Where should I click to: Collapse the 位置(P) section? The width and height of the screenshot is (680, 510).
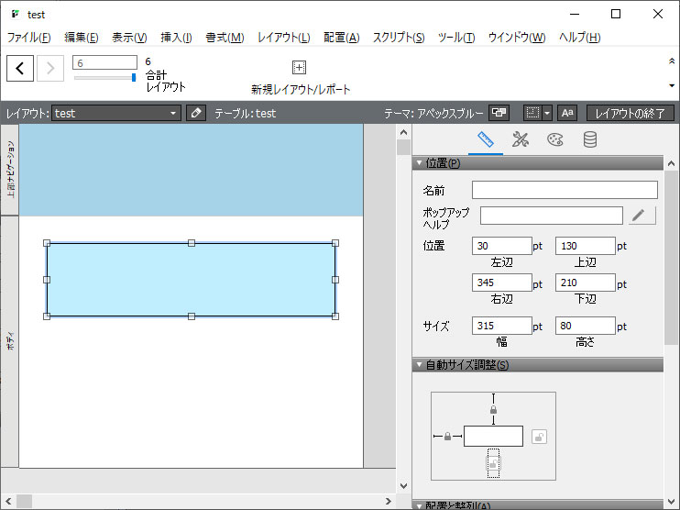pos(419,163)
